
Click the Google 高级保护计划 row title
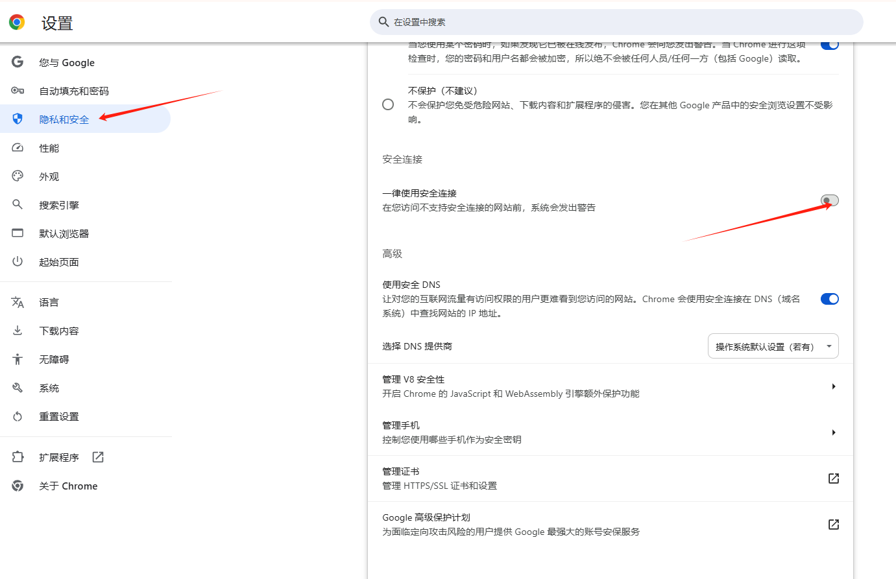(426, 517)
